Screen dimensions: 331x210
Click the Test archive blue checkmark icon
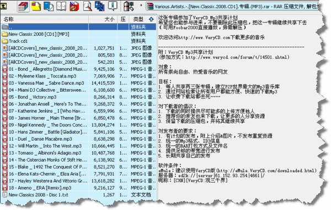(x=49, y=6)
